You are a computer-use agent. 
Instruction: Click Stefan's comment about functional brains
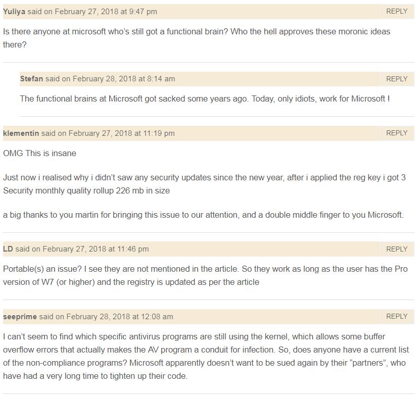[x=205, y=99]
